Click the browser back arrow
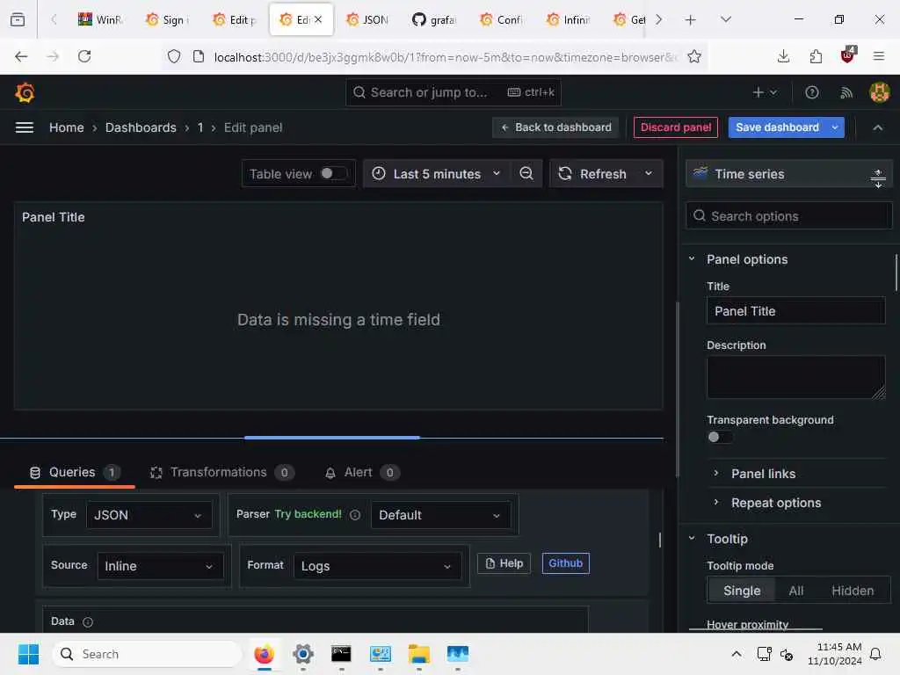 pos(21,56)
